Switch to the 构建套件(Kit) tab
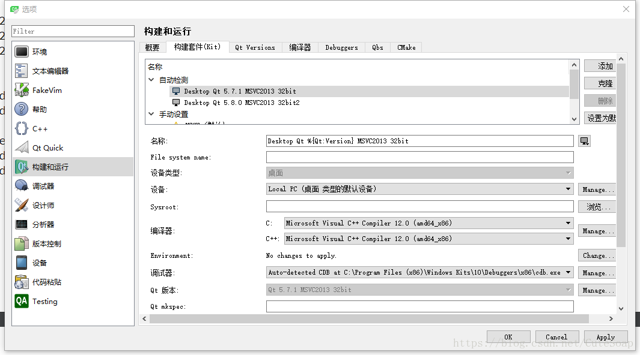 click(x=197, y=47)
